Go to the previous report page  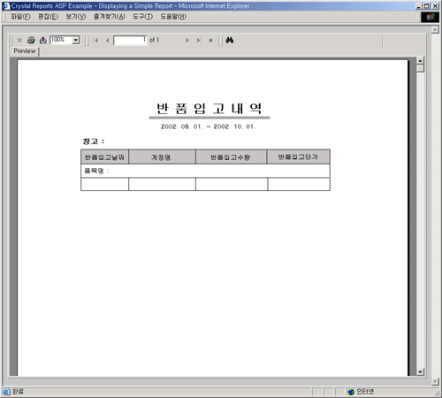tap(108, 41)
